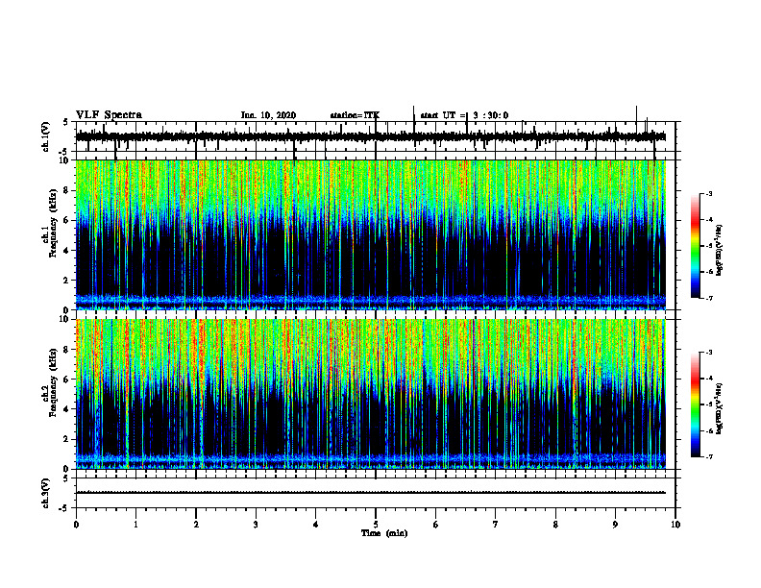Click time axis tick label "3"
The height and width of the screenshot is (588, 761).
click(256, 525)
